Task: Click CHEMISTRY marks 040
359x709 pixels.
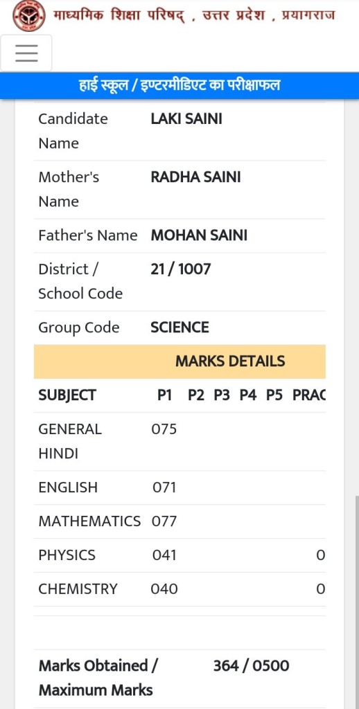Action: point(164,589)
